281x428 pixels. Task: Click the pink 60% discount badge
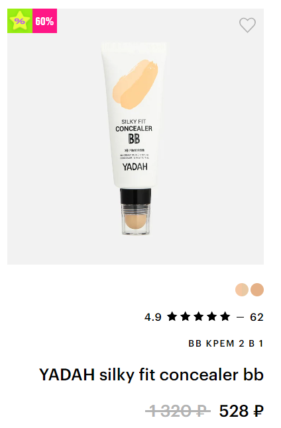click(x=44, y=21)
